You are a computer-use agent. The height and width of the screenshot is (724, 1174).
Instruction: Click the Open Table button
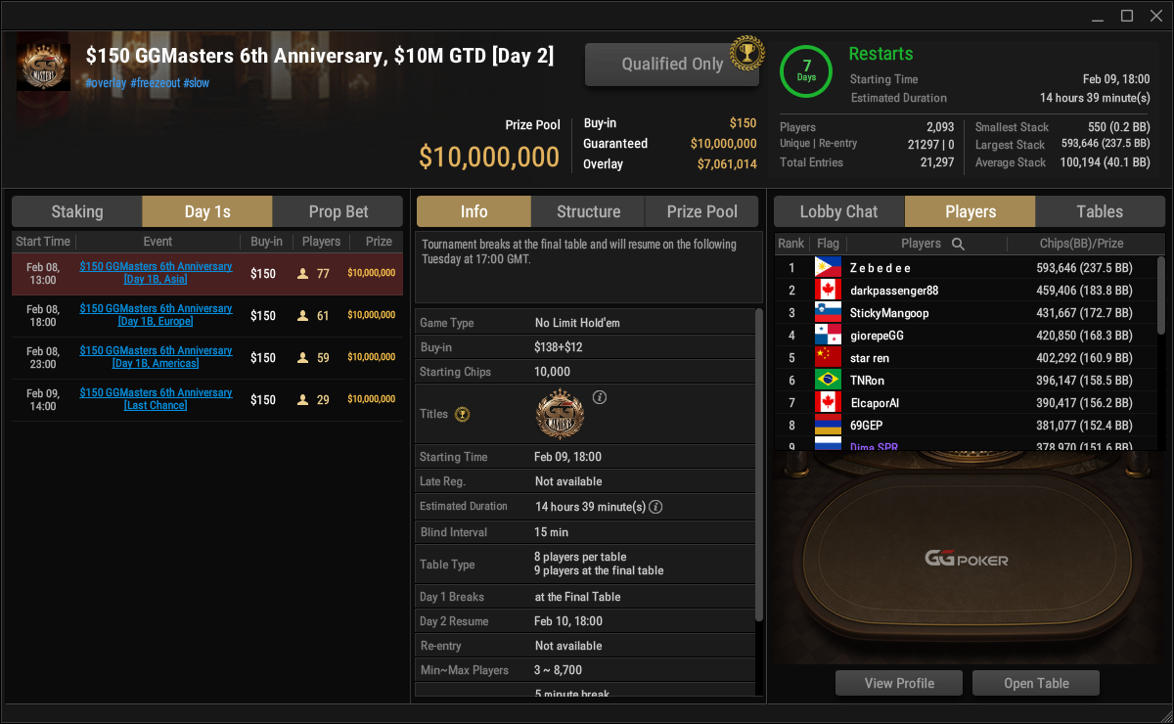click(1036, 683)
